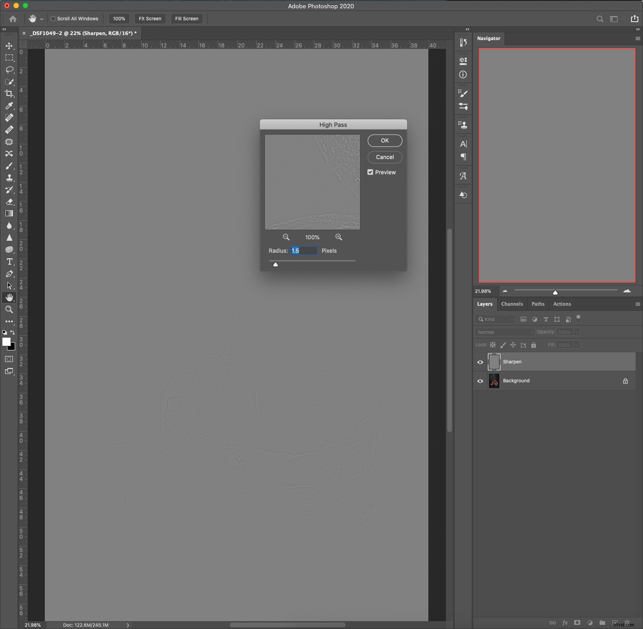Select the Lasso tool

[x=9, y=70]
